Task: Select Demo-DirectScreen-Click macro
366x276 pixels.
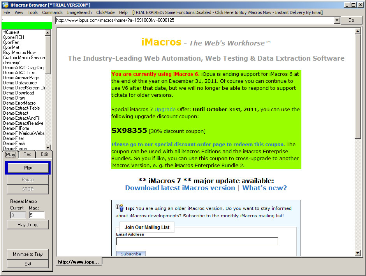Action: click(24, 88)
